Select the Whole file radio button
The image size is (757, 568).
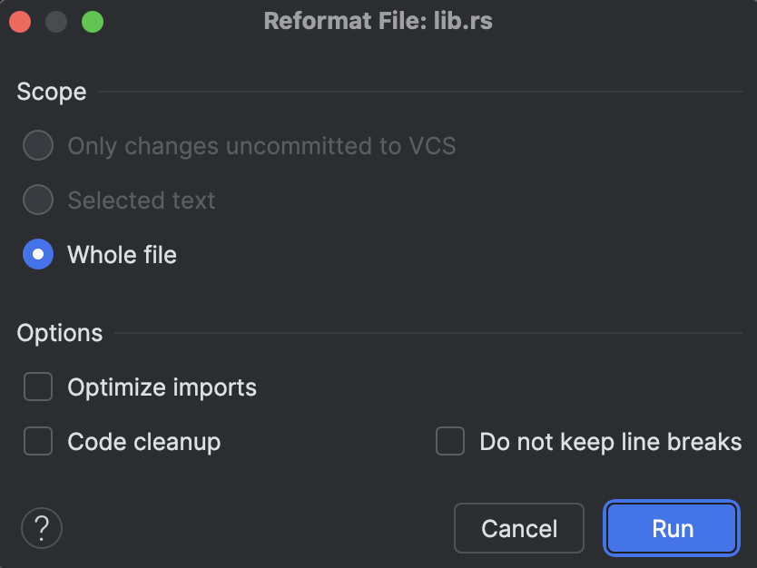click(x=38, y=255)
